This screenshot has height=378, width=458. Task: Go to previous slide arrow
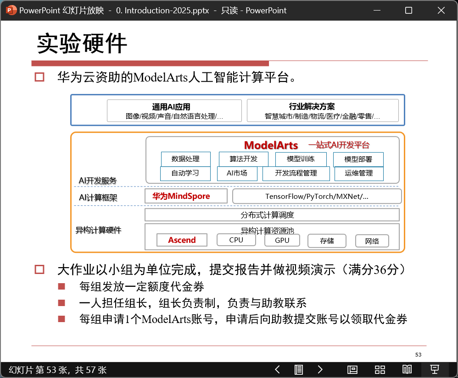click(278, 370)
